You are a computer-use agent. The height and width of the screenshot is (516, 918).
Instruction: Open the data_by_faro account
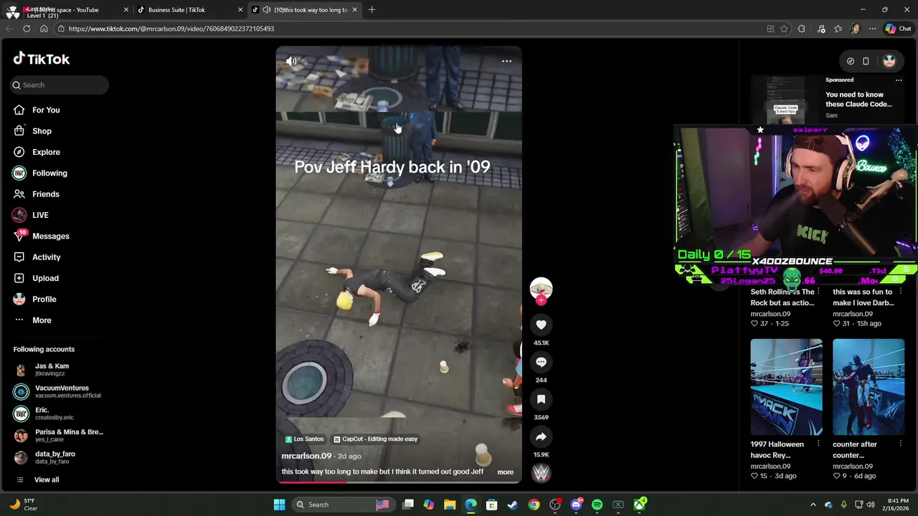point(60,457)
